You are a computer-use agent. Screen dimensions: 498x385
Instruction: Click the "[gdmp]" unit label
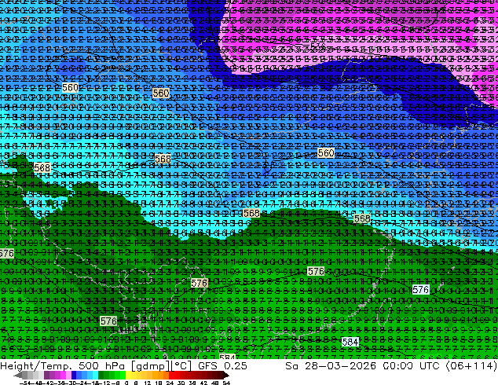151,366
